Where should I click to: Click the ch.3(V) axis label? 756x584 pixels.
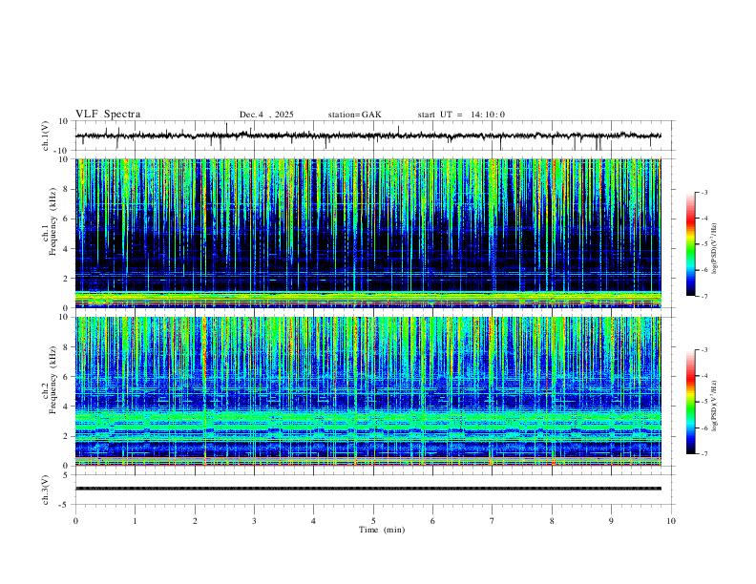coord(46,490)
